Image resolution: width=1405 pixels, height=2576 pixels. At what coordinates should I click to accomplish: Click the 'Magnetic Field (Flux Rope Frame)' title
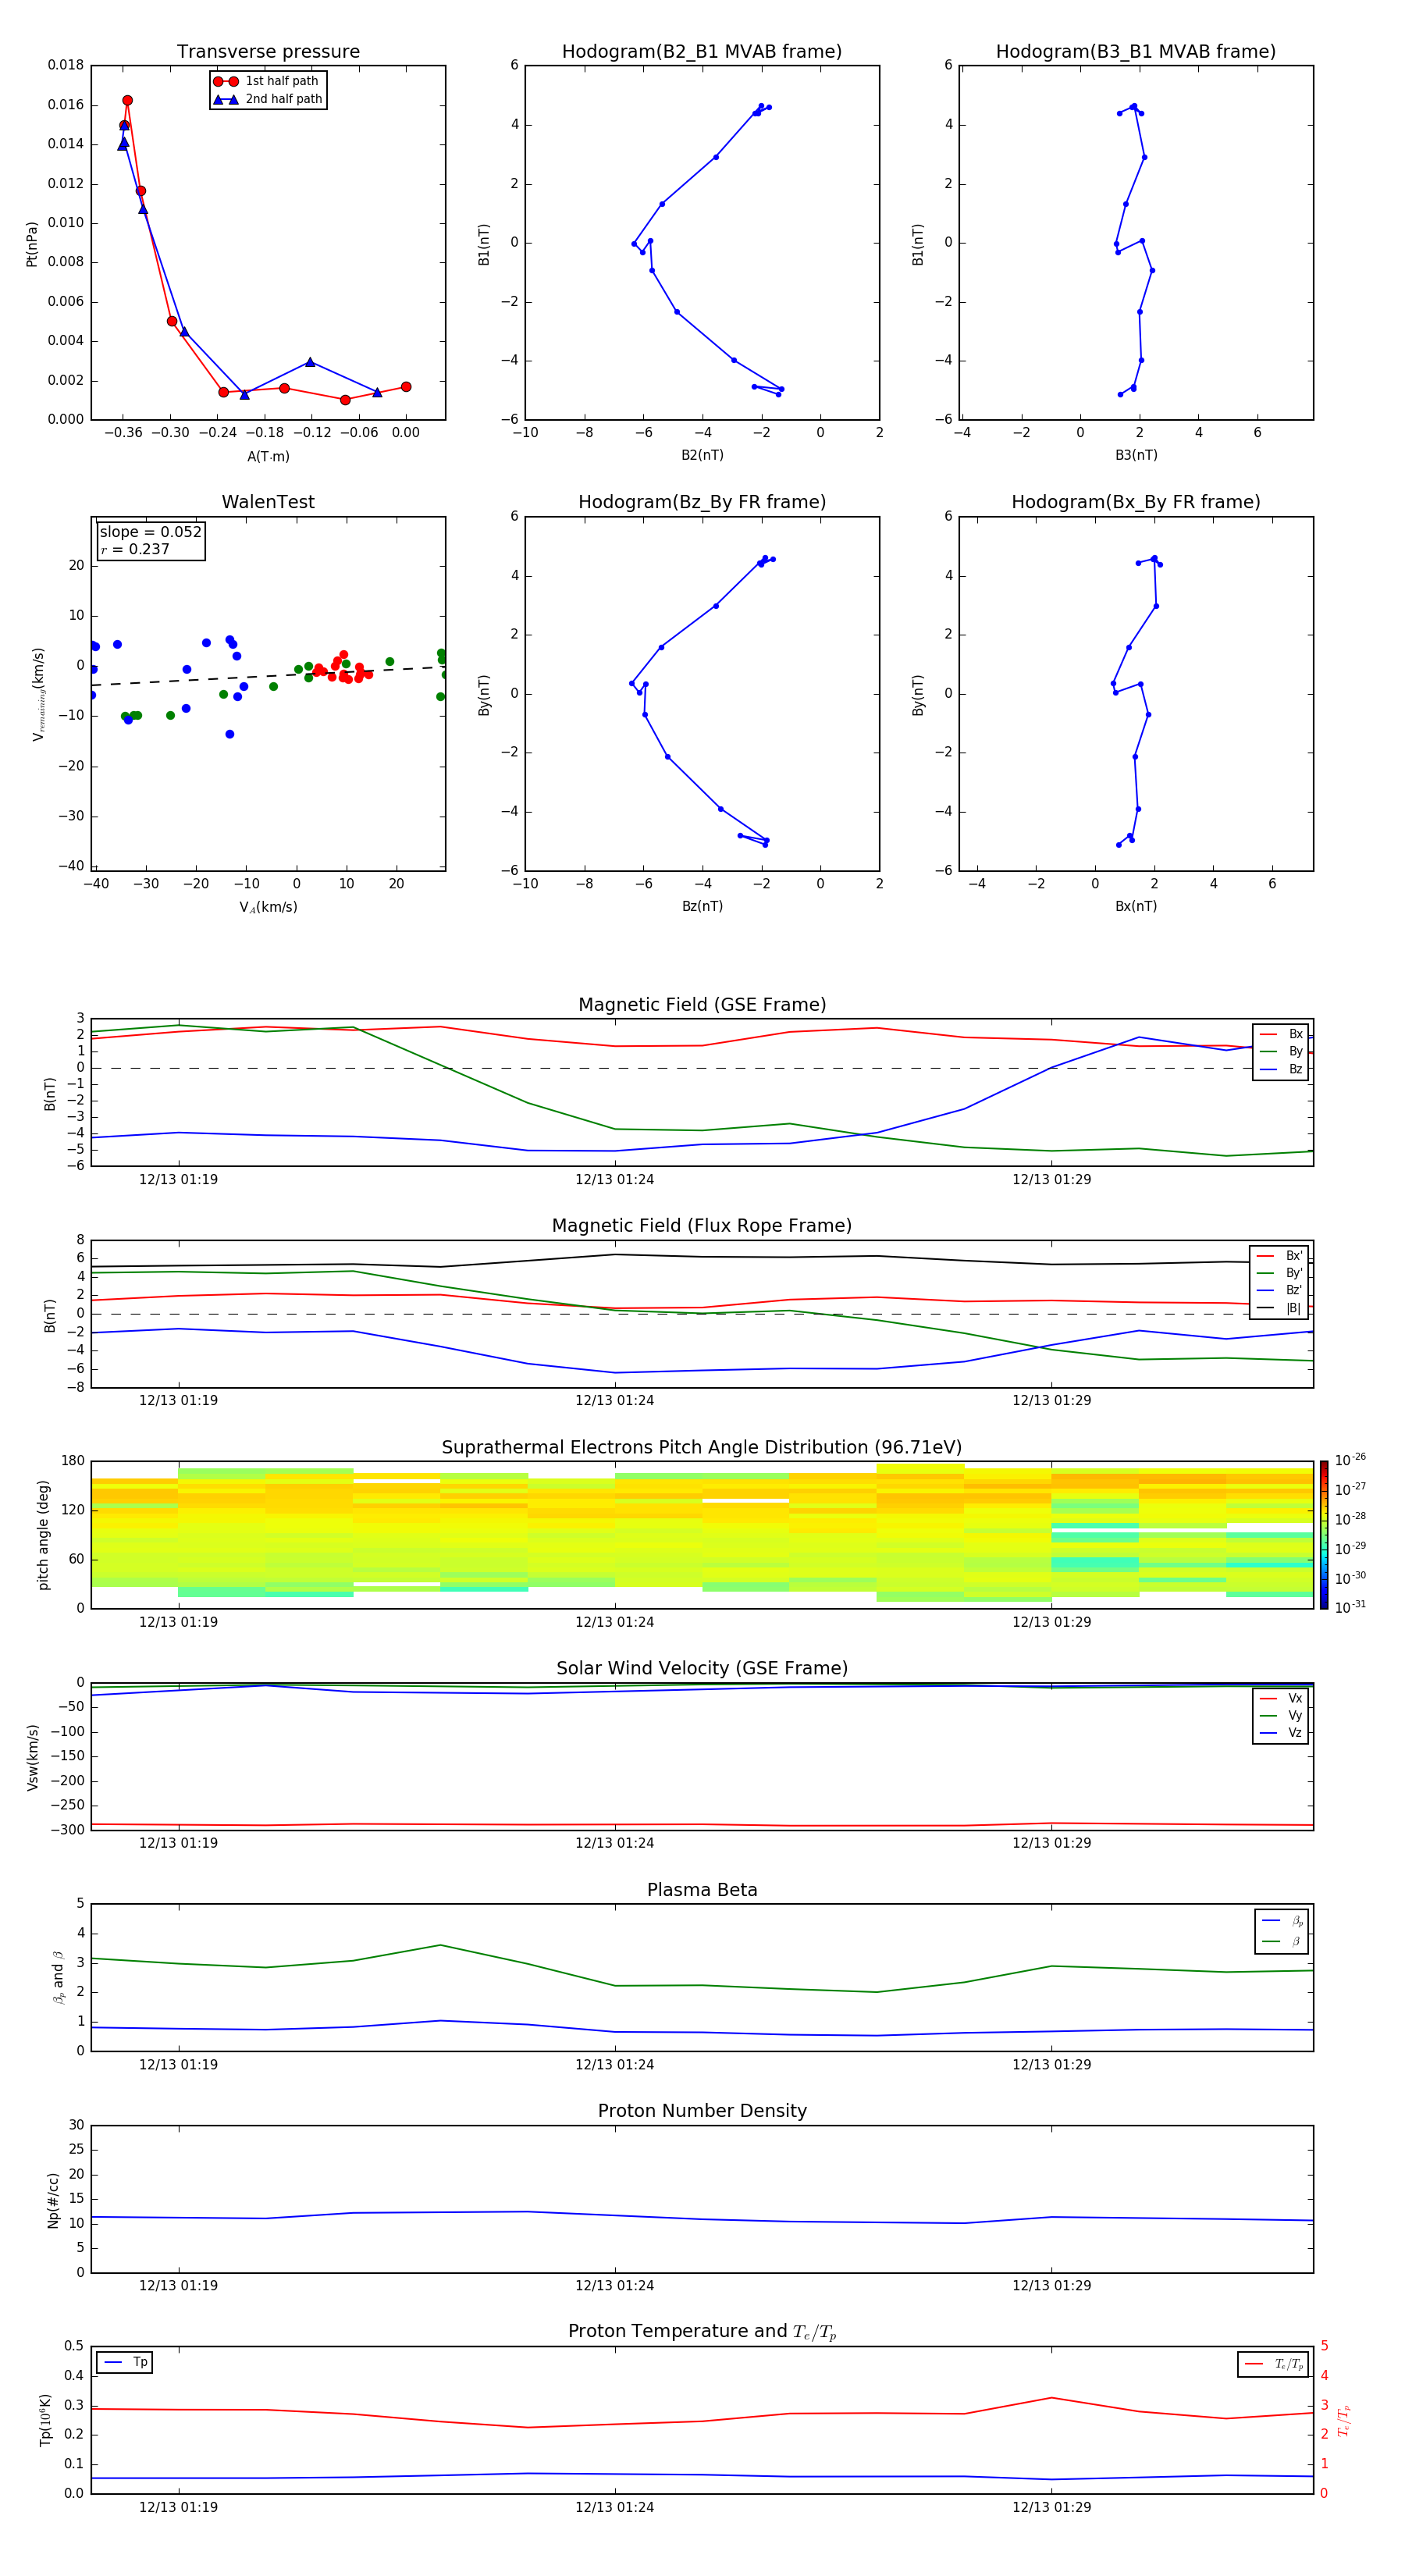pyautogui.click(x=702, y=1226)
